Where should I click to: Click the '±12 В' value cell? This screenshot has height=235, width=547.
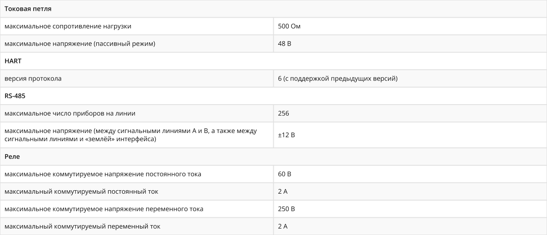coord(410,135)
